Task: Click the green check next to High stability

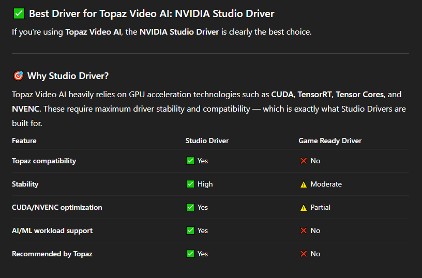Action: 190,184
